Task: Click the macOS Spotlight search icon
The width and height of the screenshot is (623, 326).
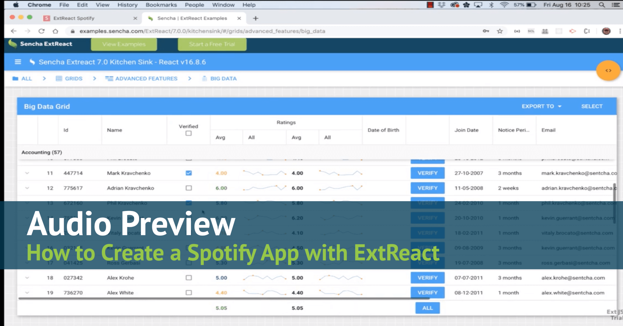Action: [602, 5]
